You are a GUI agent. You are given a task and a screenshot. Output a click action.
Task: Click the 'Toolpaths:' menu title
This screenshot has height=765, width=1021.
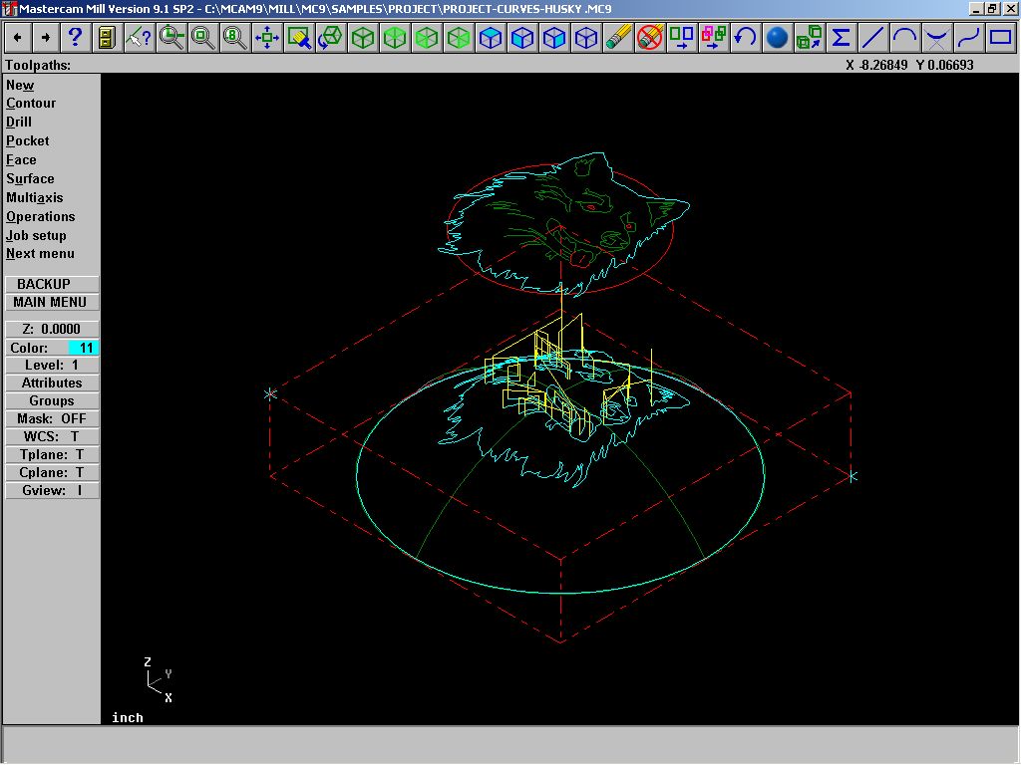[x=38, y=65]
